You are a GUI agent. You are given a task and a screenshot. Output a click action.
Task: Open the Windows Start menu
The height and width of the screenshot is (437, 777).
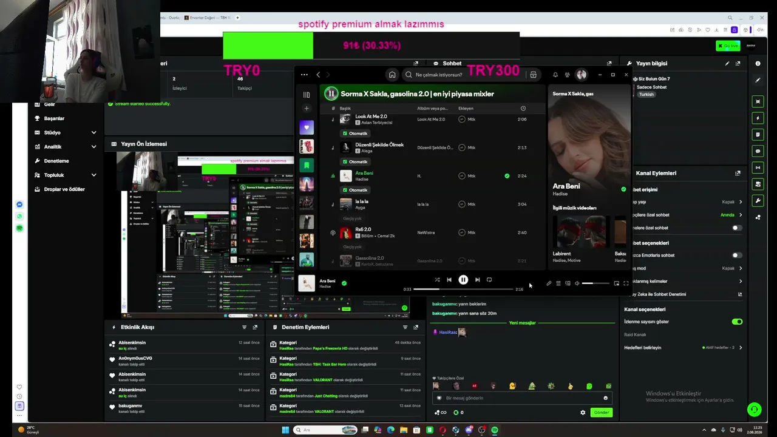[x=285, y=430]
